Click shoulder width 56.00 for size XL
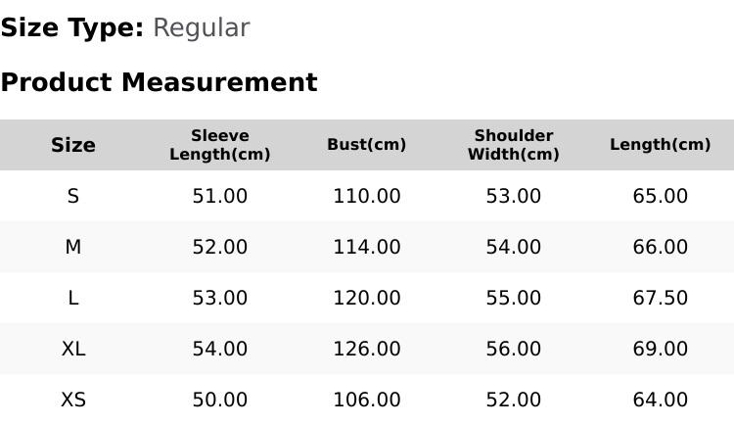Image resolution: width=734 pixels, height=425 pixels. [514, 349]
